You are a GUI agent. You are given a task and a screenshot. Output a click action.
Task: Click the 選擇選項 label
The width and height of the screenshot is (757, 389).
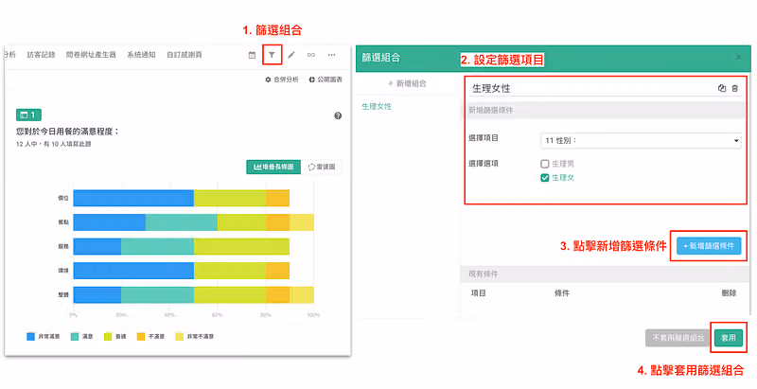[484, 164]
